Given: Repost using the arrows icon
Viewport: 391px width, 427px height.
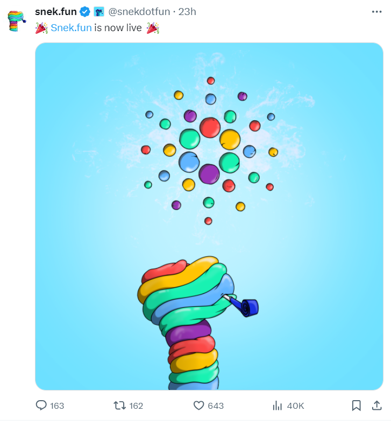Looking at the screenshot, I should coord(120,406).
